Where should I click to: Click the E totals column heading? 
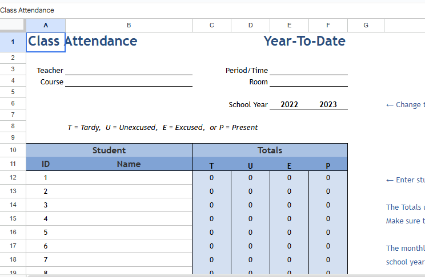(289, 165)
